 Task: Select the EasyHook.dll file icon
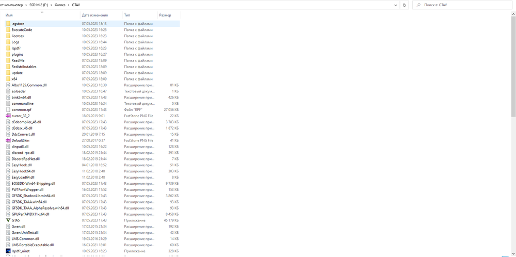click(x=8, y=165)
